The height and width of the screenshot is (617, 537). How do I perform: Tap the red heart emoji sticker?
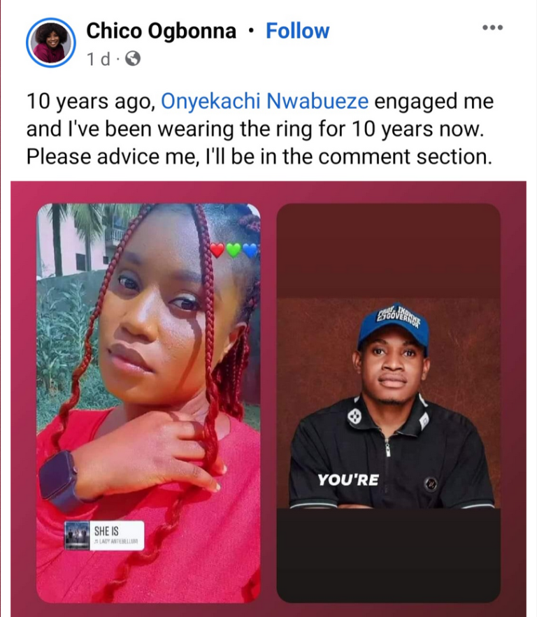(217, 250)
